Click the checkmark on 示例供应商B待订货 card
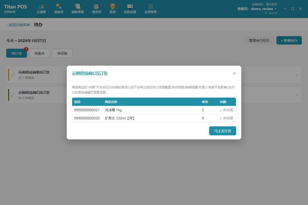The width and height of the screenshot is (308, 205). click(13, 75)
